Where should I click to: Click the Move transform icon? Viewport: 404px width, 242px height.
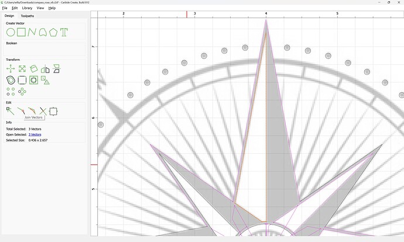pos(11,69)
